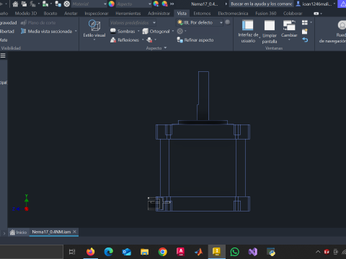The height and width of the screenshot is (259, 346).
Task: Click the ribbon display icon after Colaborar
Action: [x=316, y=14]
